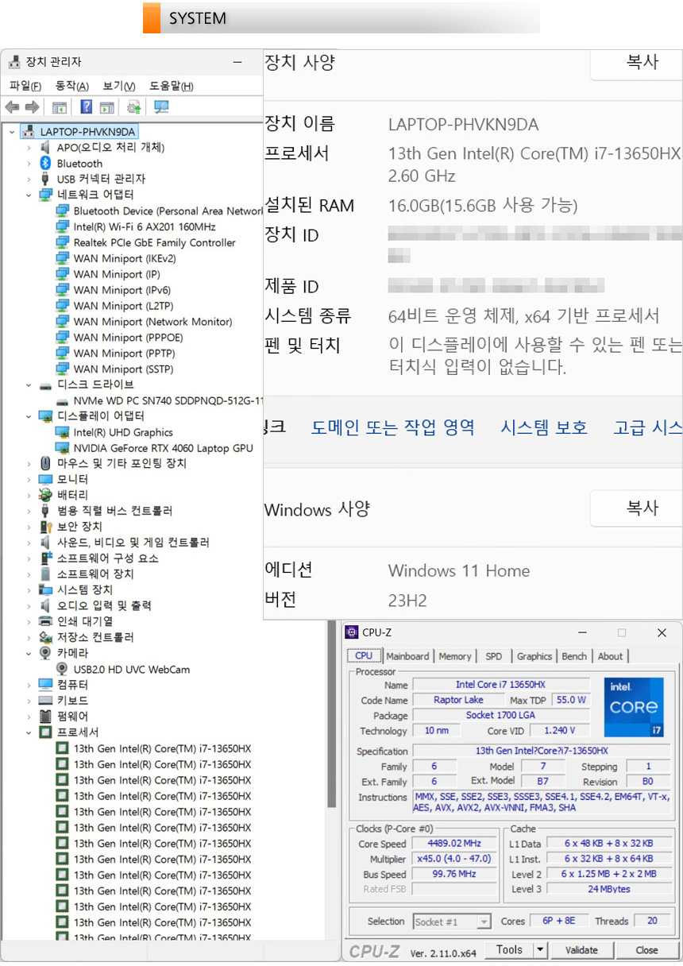Click the 펌웨어 category icon
Screen dimensions: 683x966
(46, 717)
